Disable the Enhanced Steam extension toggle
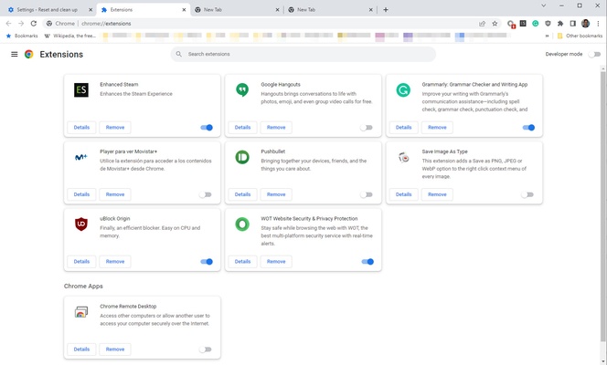The height and width of the screenshot is (365, 607). [207, 128]
